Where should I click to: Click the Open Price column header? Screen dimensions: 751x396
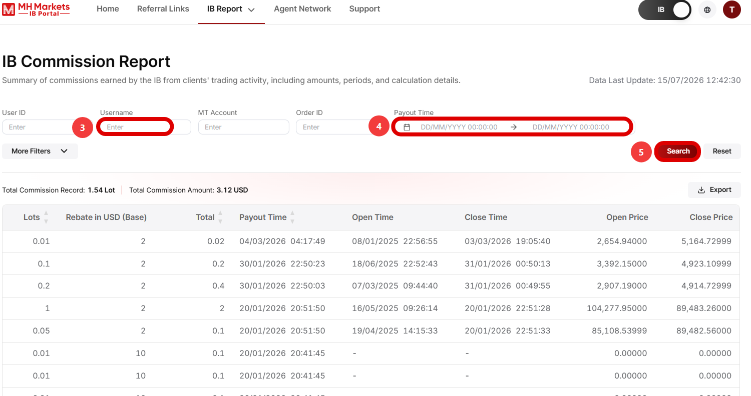coord(627,217)
